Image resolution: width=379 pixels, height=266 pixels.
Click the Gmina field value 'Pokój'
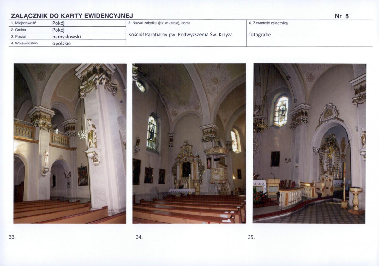pos(58,30)
